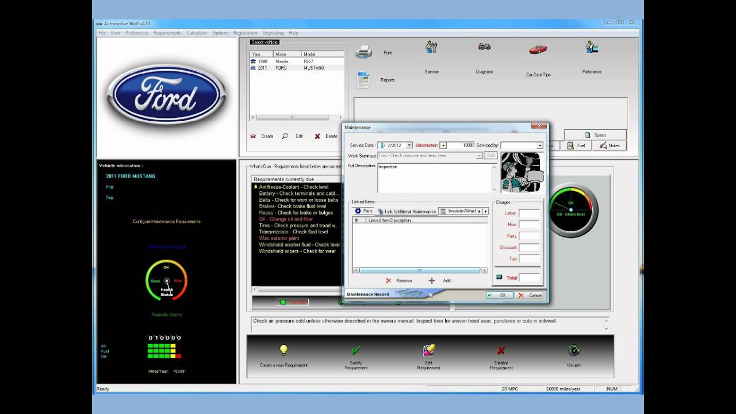This screenshot has width=736, height=414.
Task: Click the Discount charge field
Action: click(x=529, y=248)
